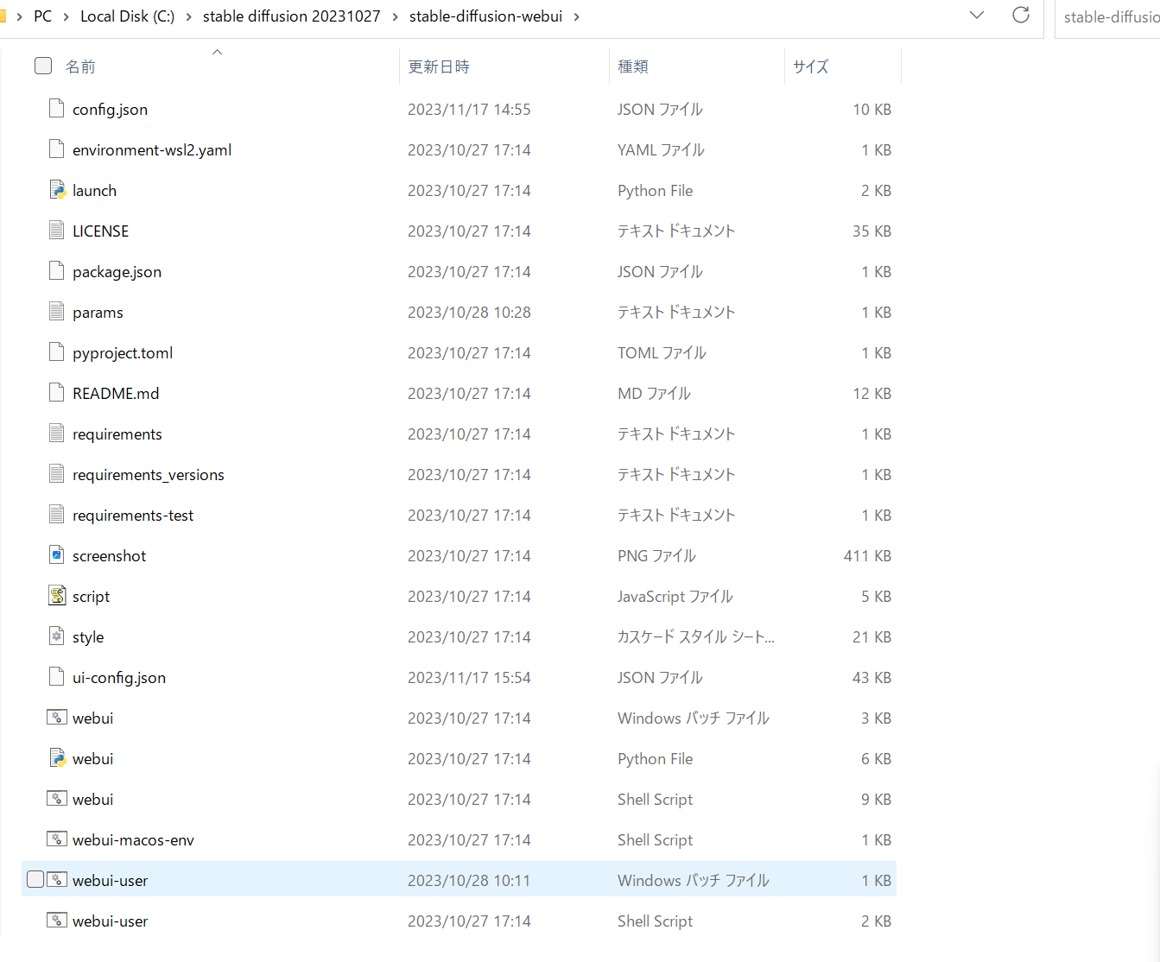Open the address bar dropdown chevron

point(976,15)
